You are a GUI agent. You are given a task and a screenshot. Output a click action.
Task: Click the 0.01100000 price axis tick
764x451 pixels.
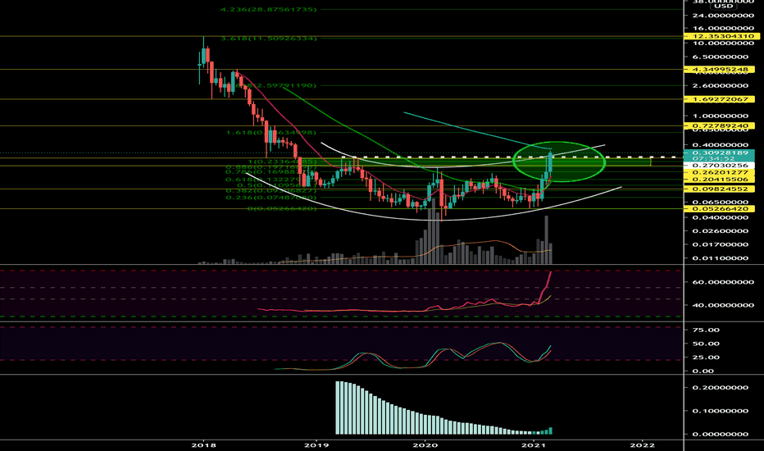click(720, 258)
